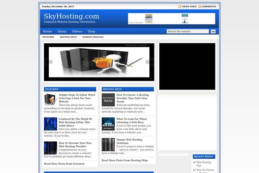Image resolution: width=259 pixels, height=173 pixels.
Task: Open the COMMENTS feed link
Action: tap(209, 6)
